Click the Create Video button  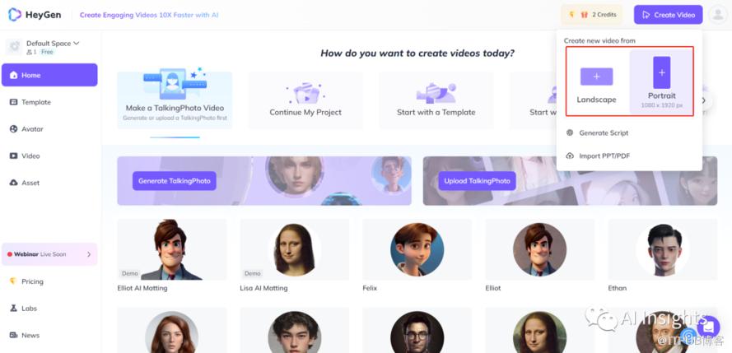(668, 15)
